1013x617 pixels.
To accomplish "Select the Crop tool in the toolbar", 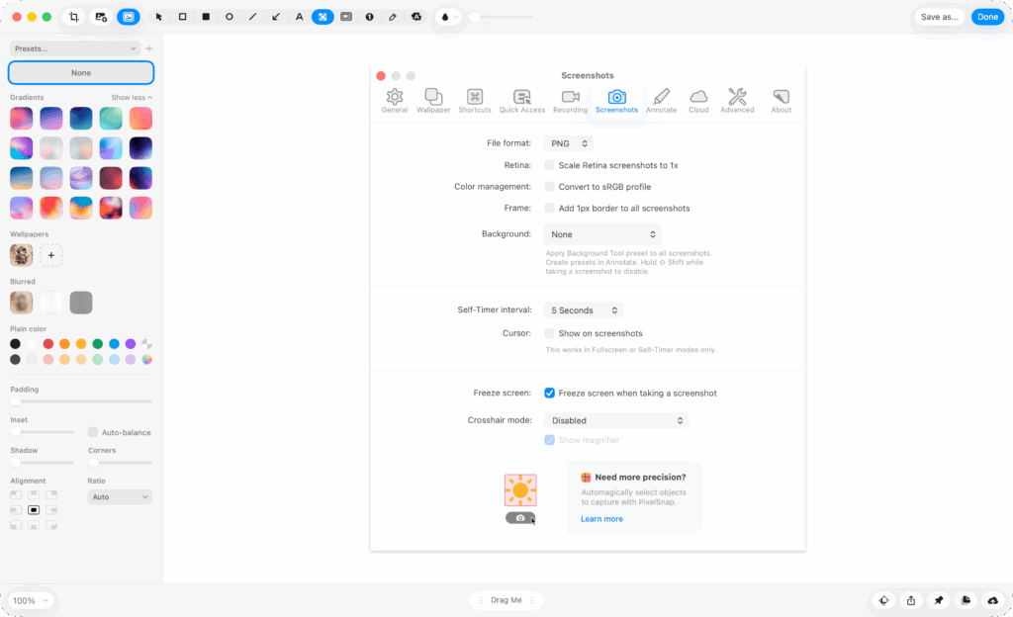I will 74,17.
